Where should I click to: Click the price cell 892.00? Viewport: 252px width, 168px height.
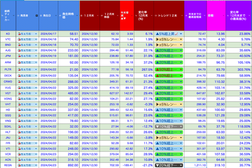[x=69, y=165]
